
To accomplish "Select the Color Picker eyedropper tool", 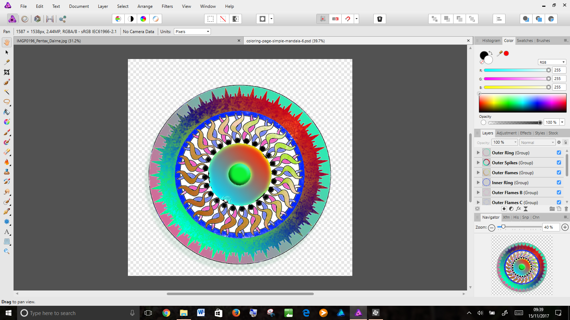I will point(7,62).
